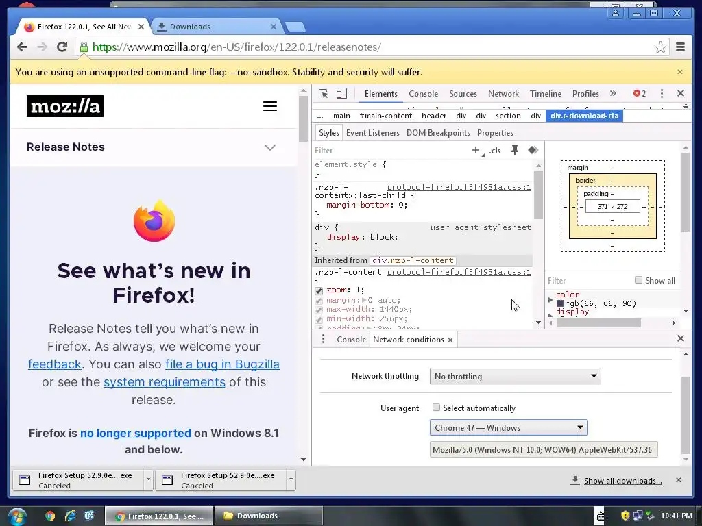The image size is (702, 526).
Task: Toggle the .cls class editor
Action: click(495, 151)
